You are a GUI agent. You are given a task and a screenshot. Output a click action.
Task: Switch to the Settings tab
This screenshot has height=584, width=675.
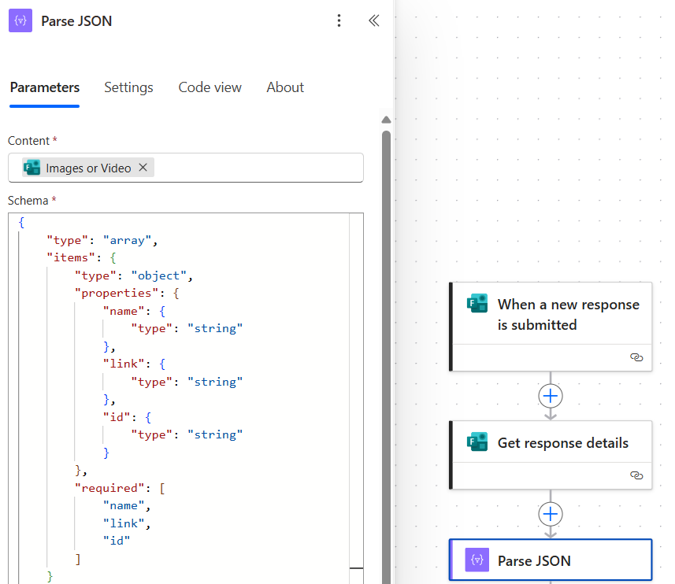click(128, 87)
